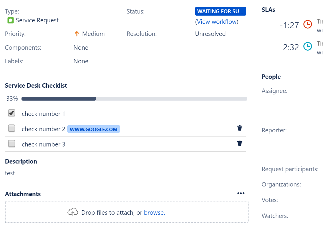Click the 'Assignee:' label
Screen dimensions: 323x225
click(x=274, y=91)
